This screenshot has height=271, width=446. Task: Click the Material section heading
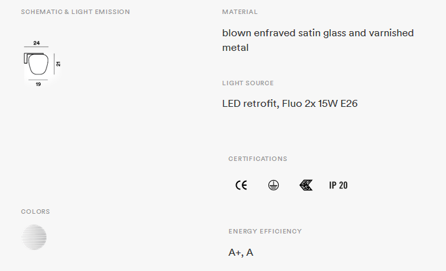coord(240,12)
